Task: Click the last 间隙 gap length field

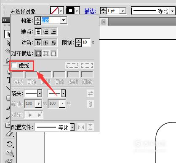Action: coord(87,74)
